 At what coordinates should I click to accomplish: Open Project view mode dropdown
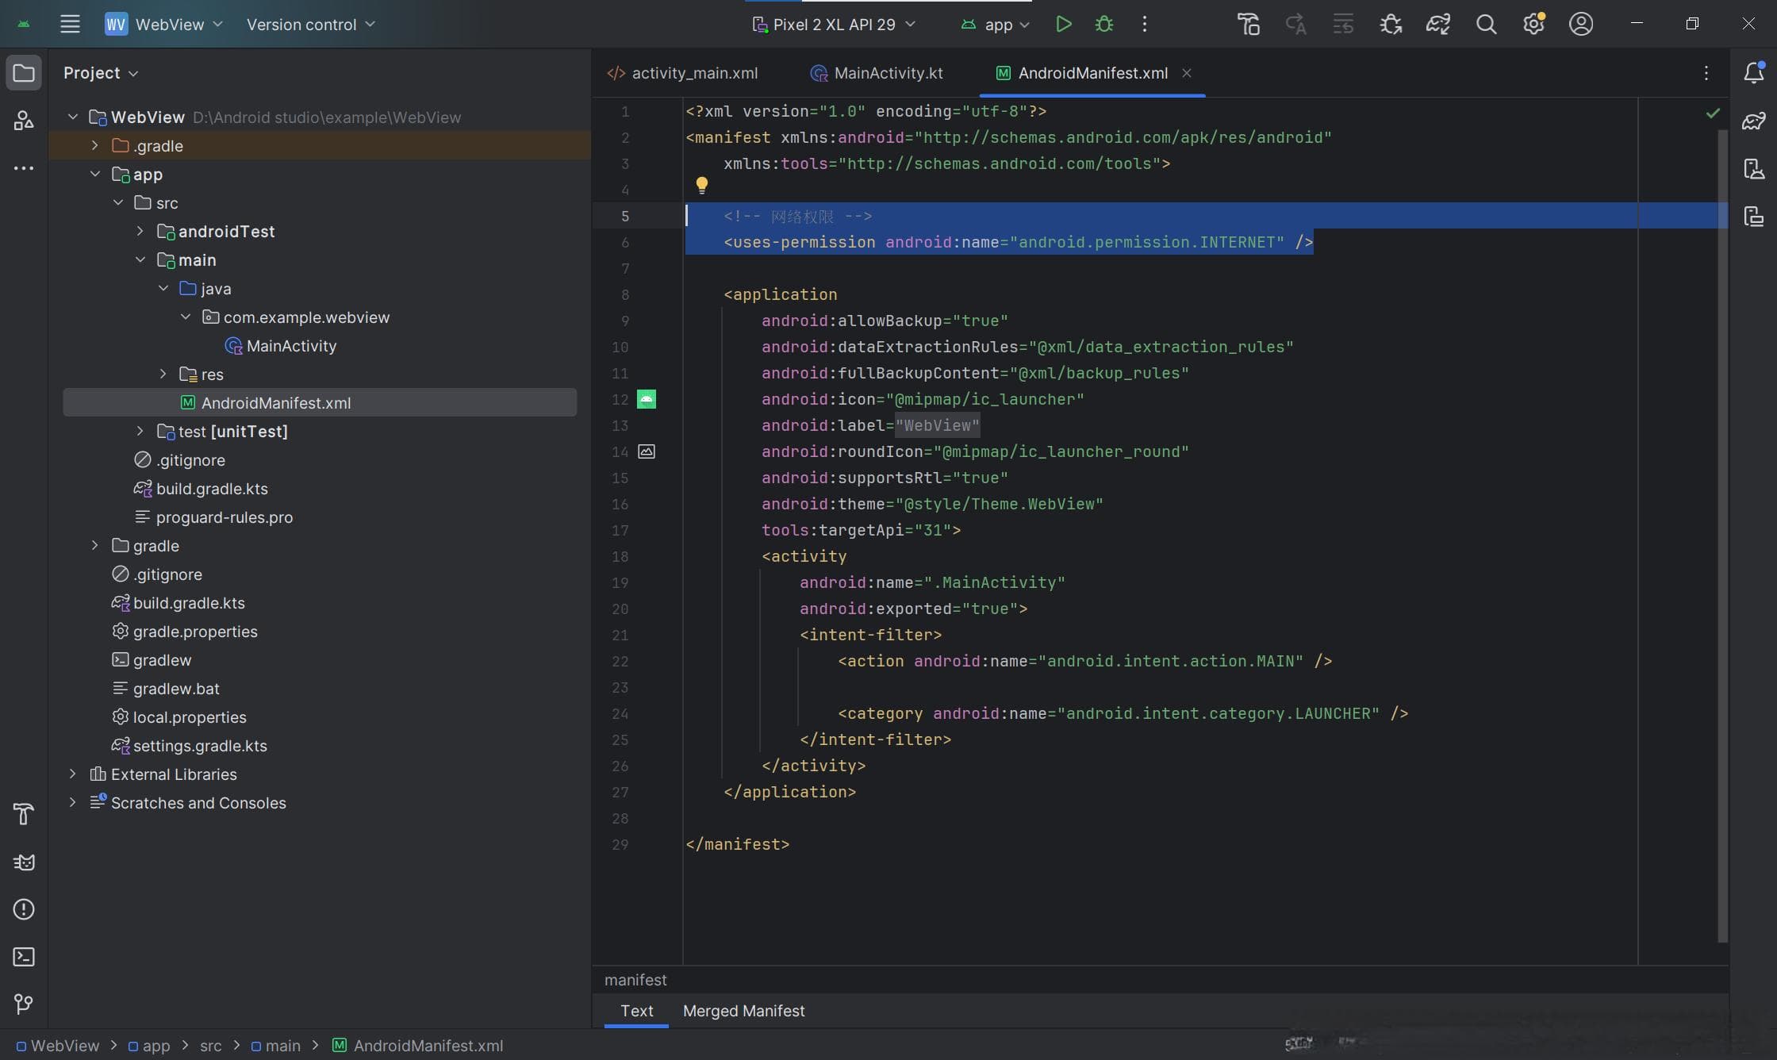tap(101, 73)
